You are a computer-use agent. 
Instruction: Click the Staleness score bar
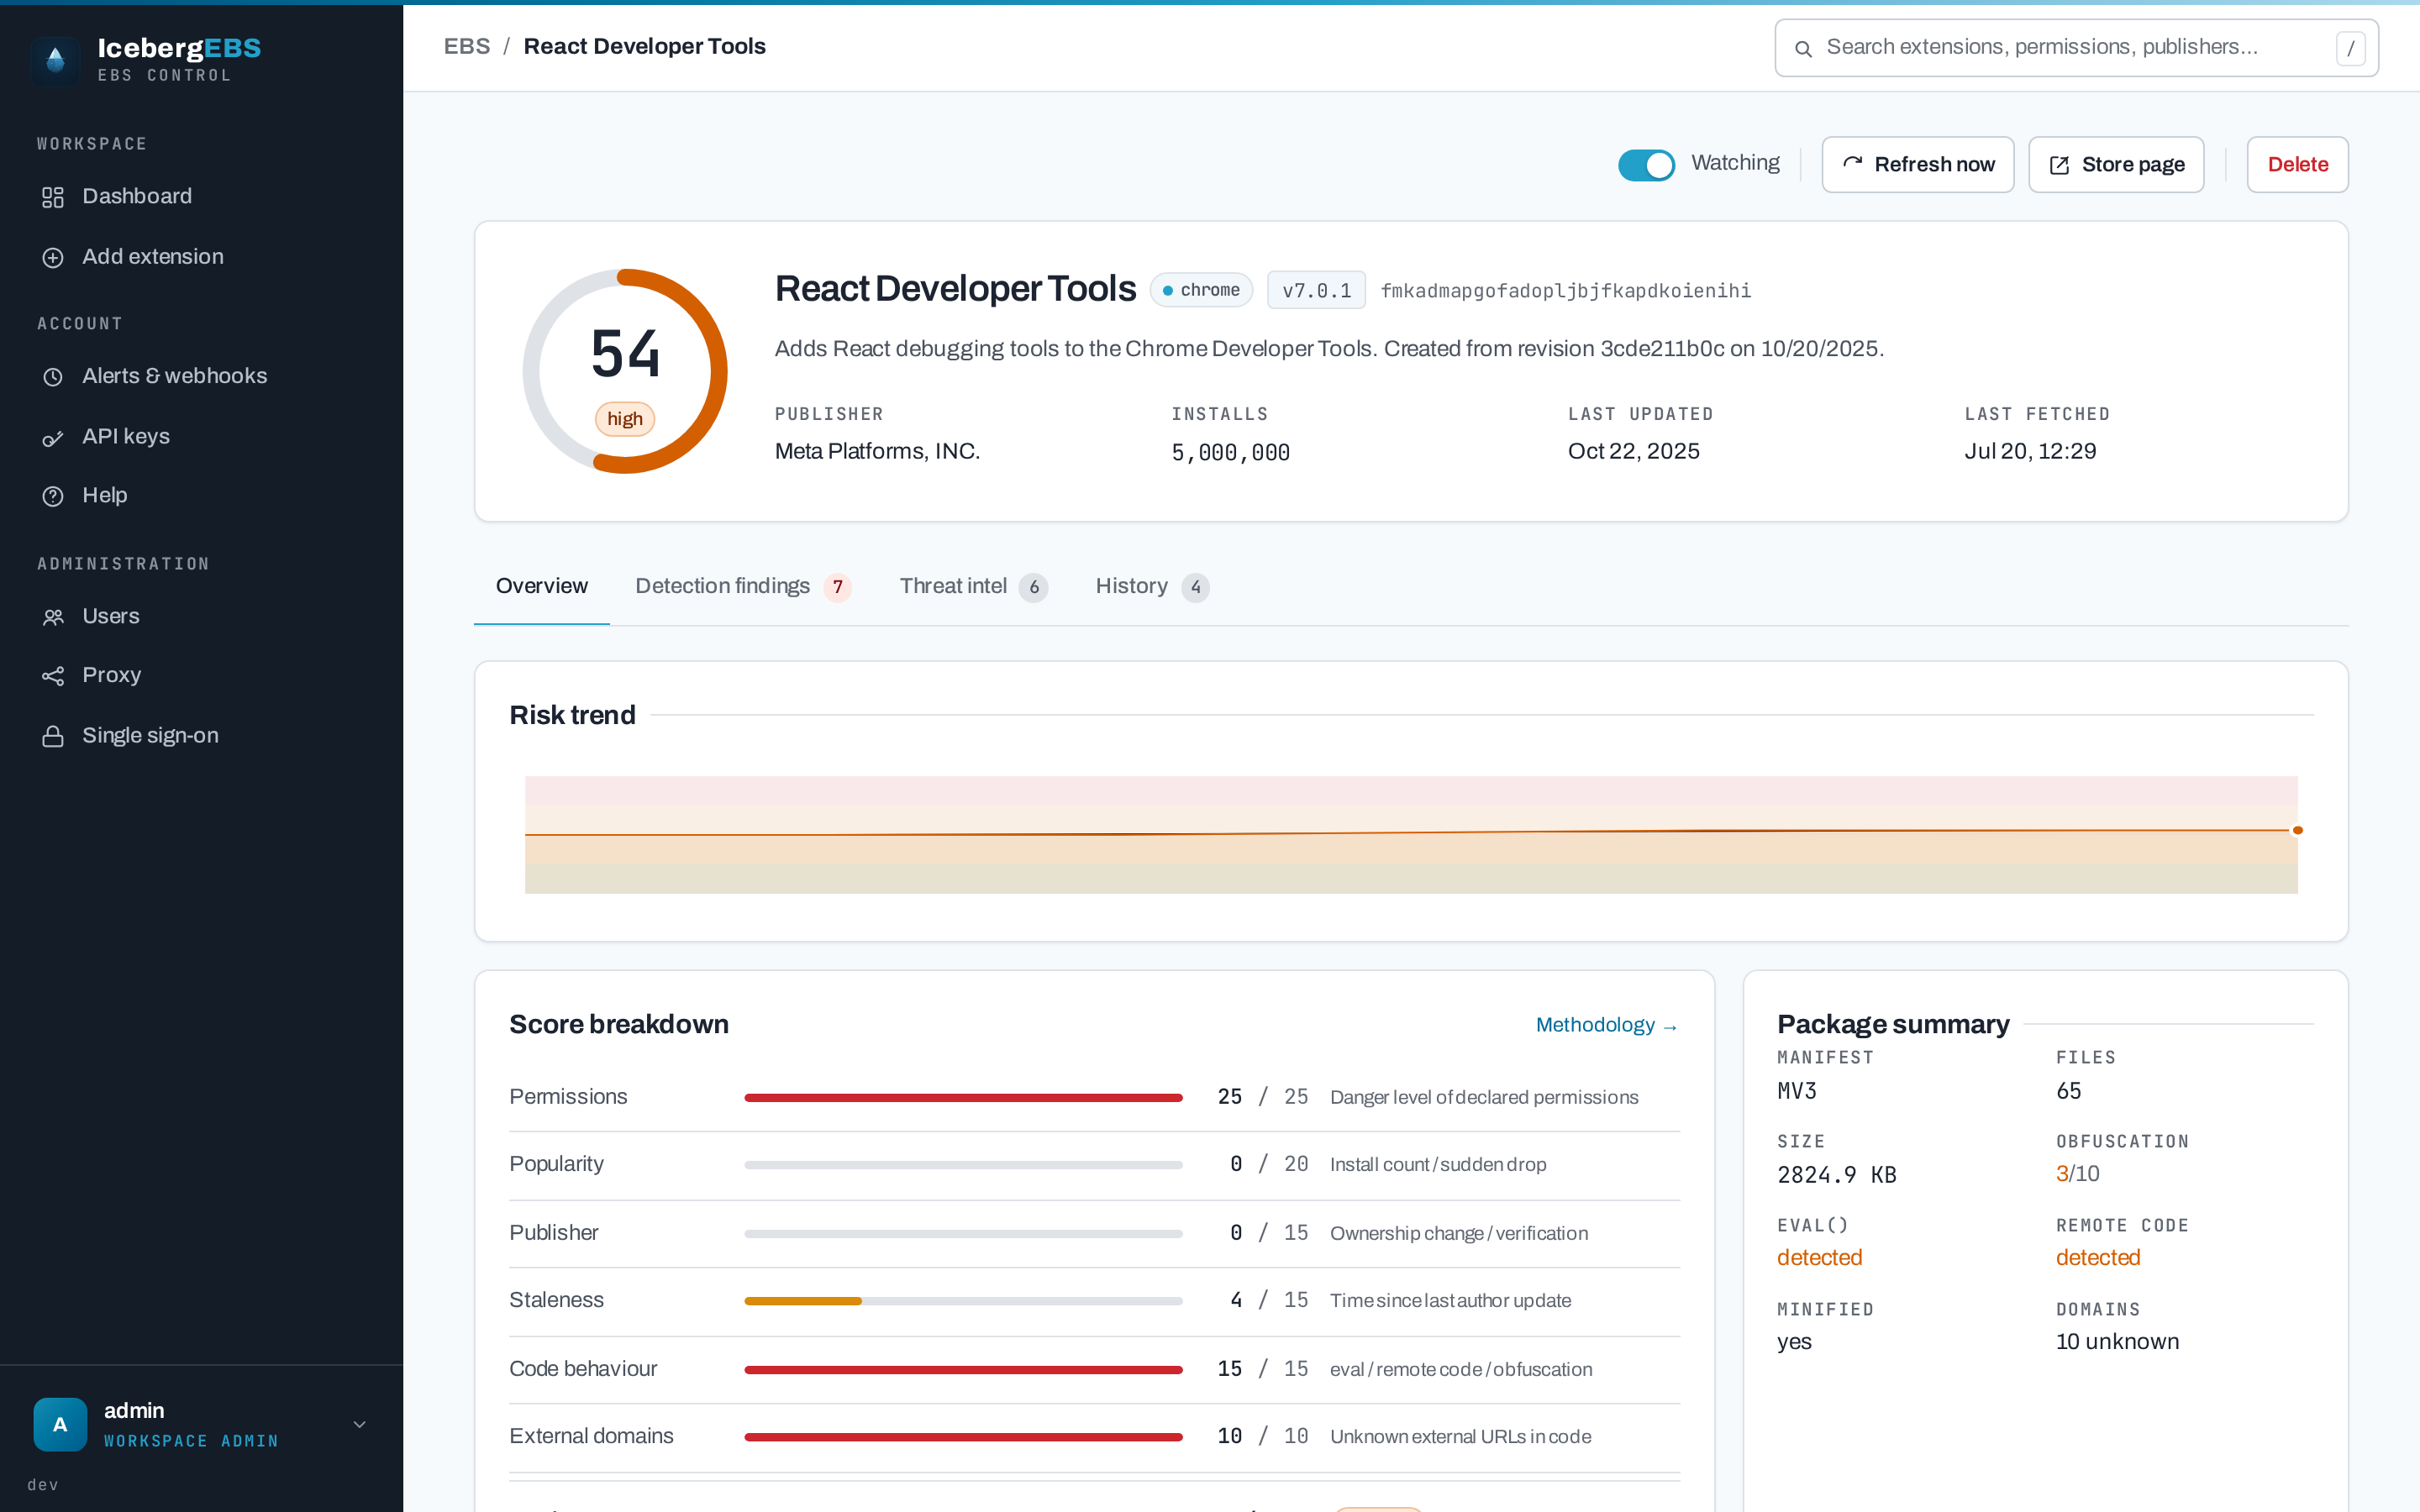coord(963,1301)
